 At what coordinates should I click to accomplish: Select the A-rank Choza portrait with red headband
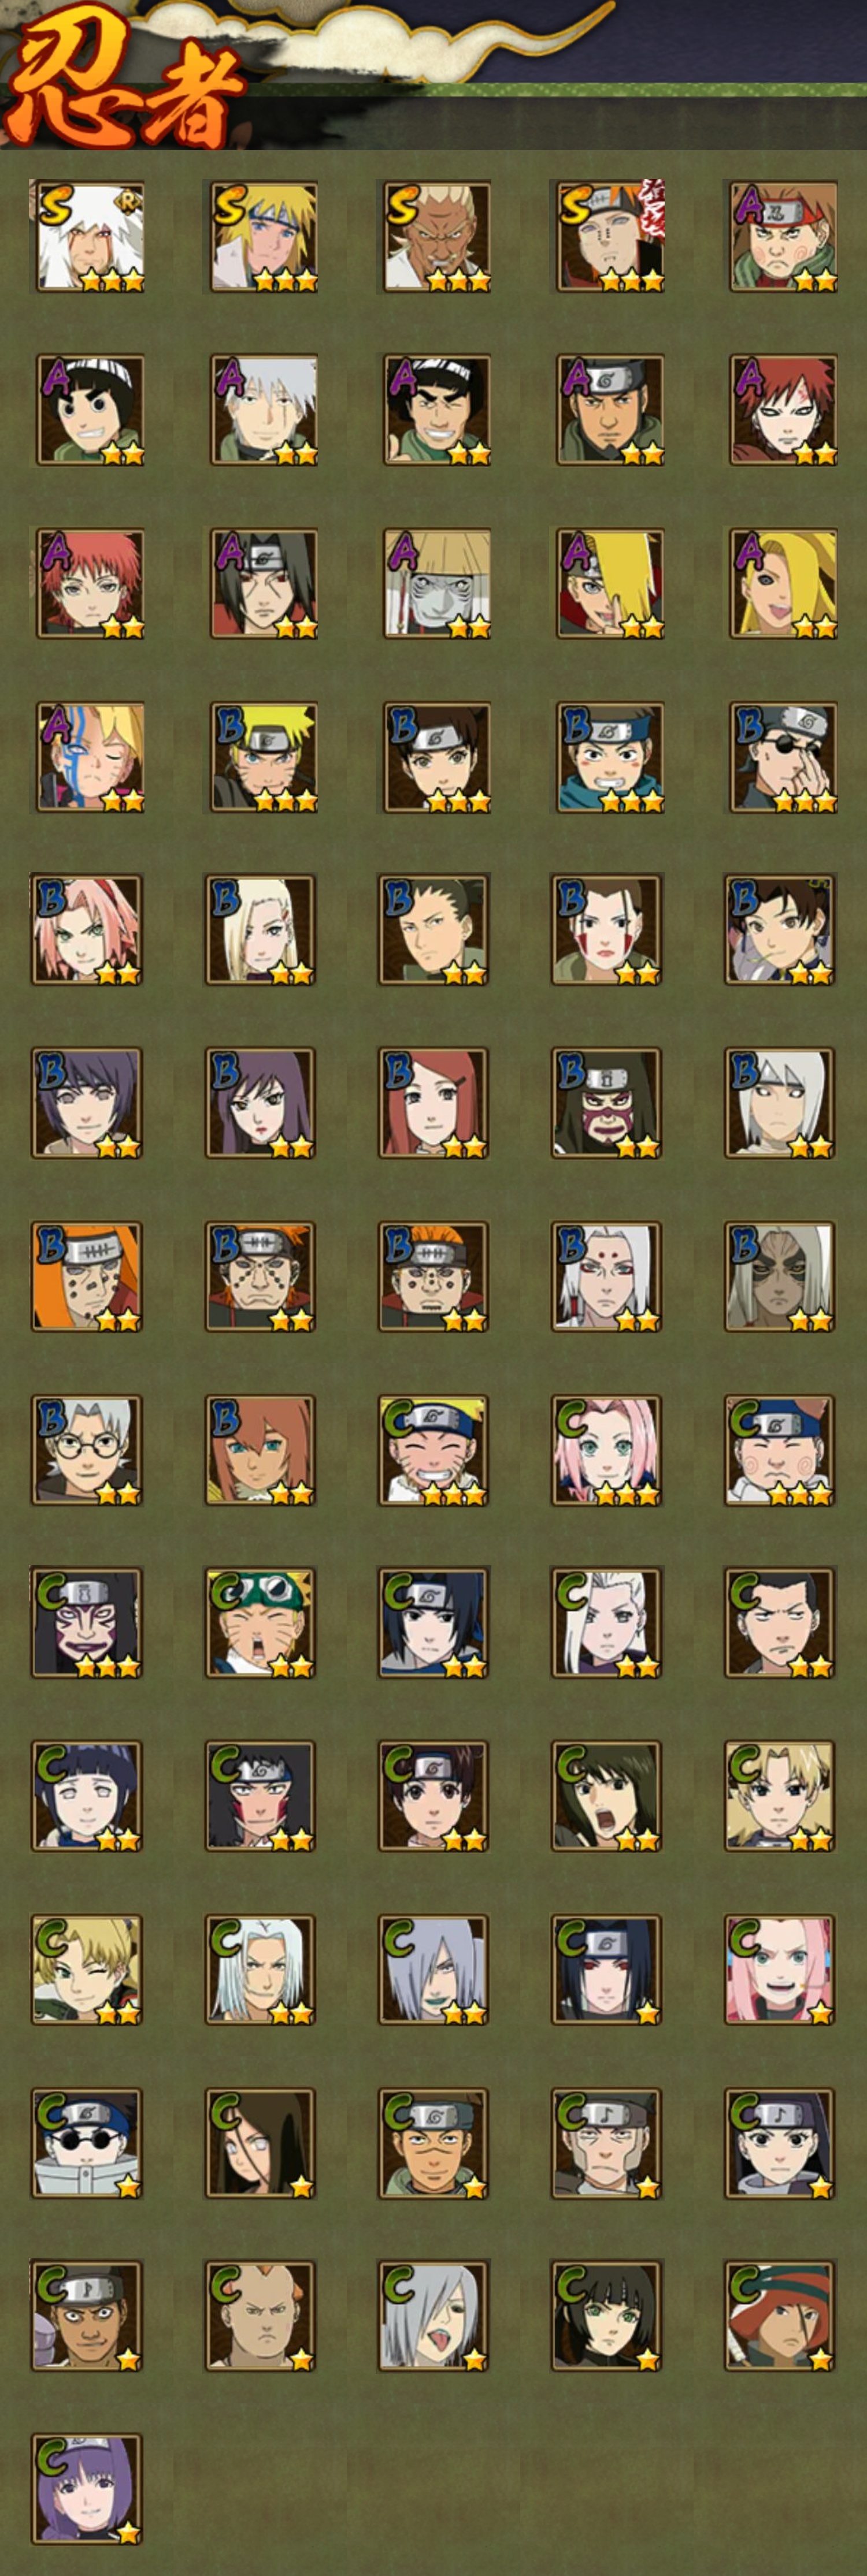pos(782,236)
